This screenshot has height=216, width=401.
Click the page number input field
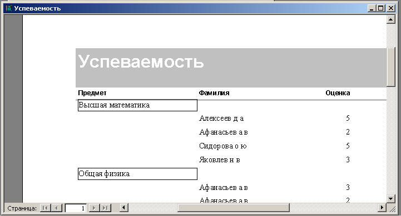click(x=76, y=208)
